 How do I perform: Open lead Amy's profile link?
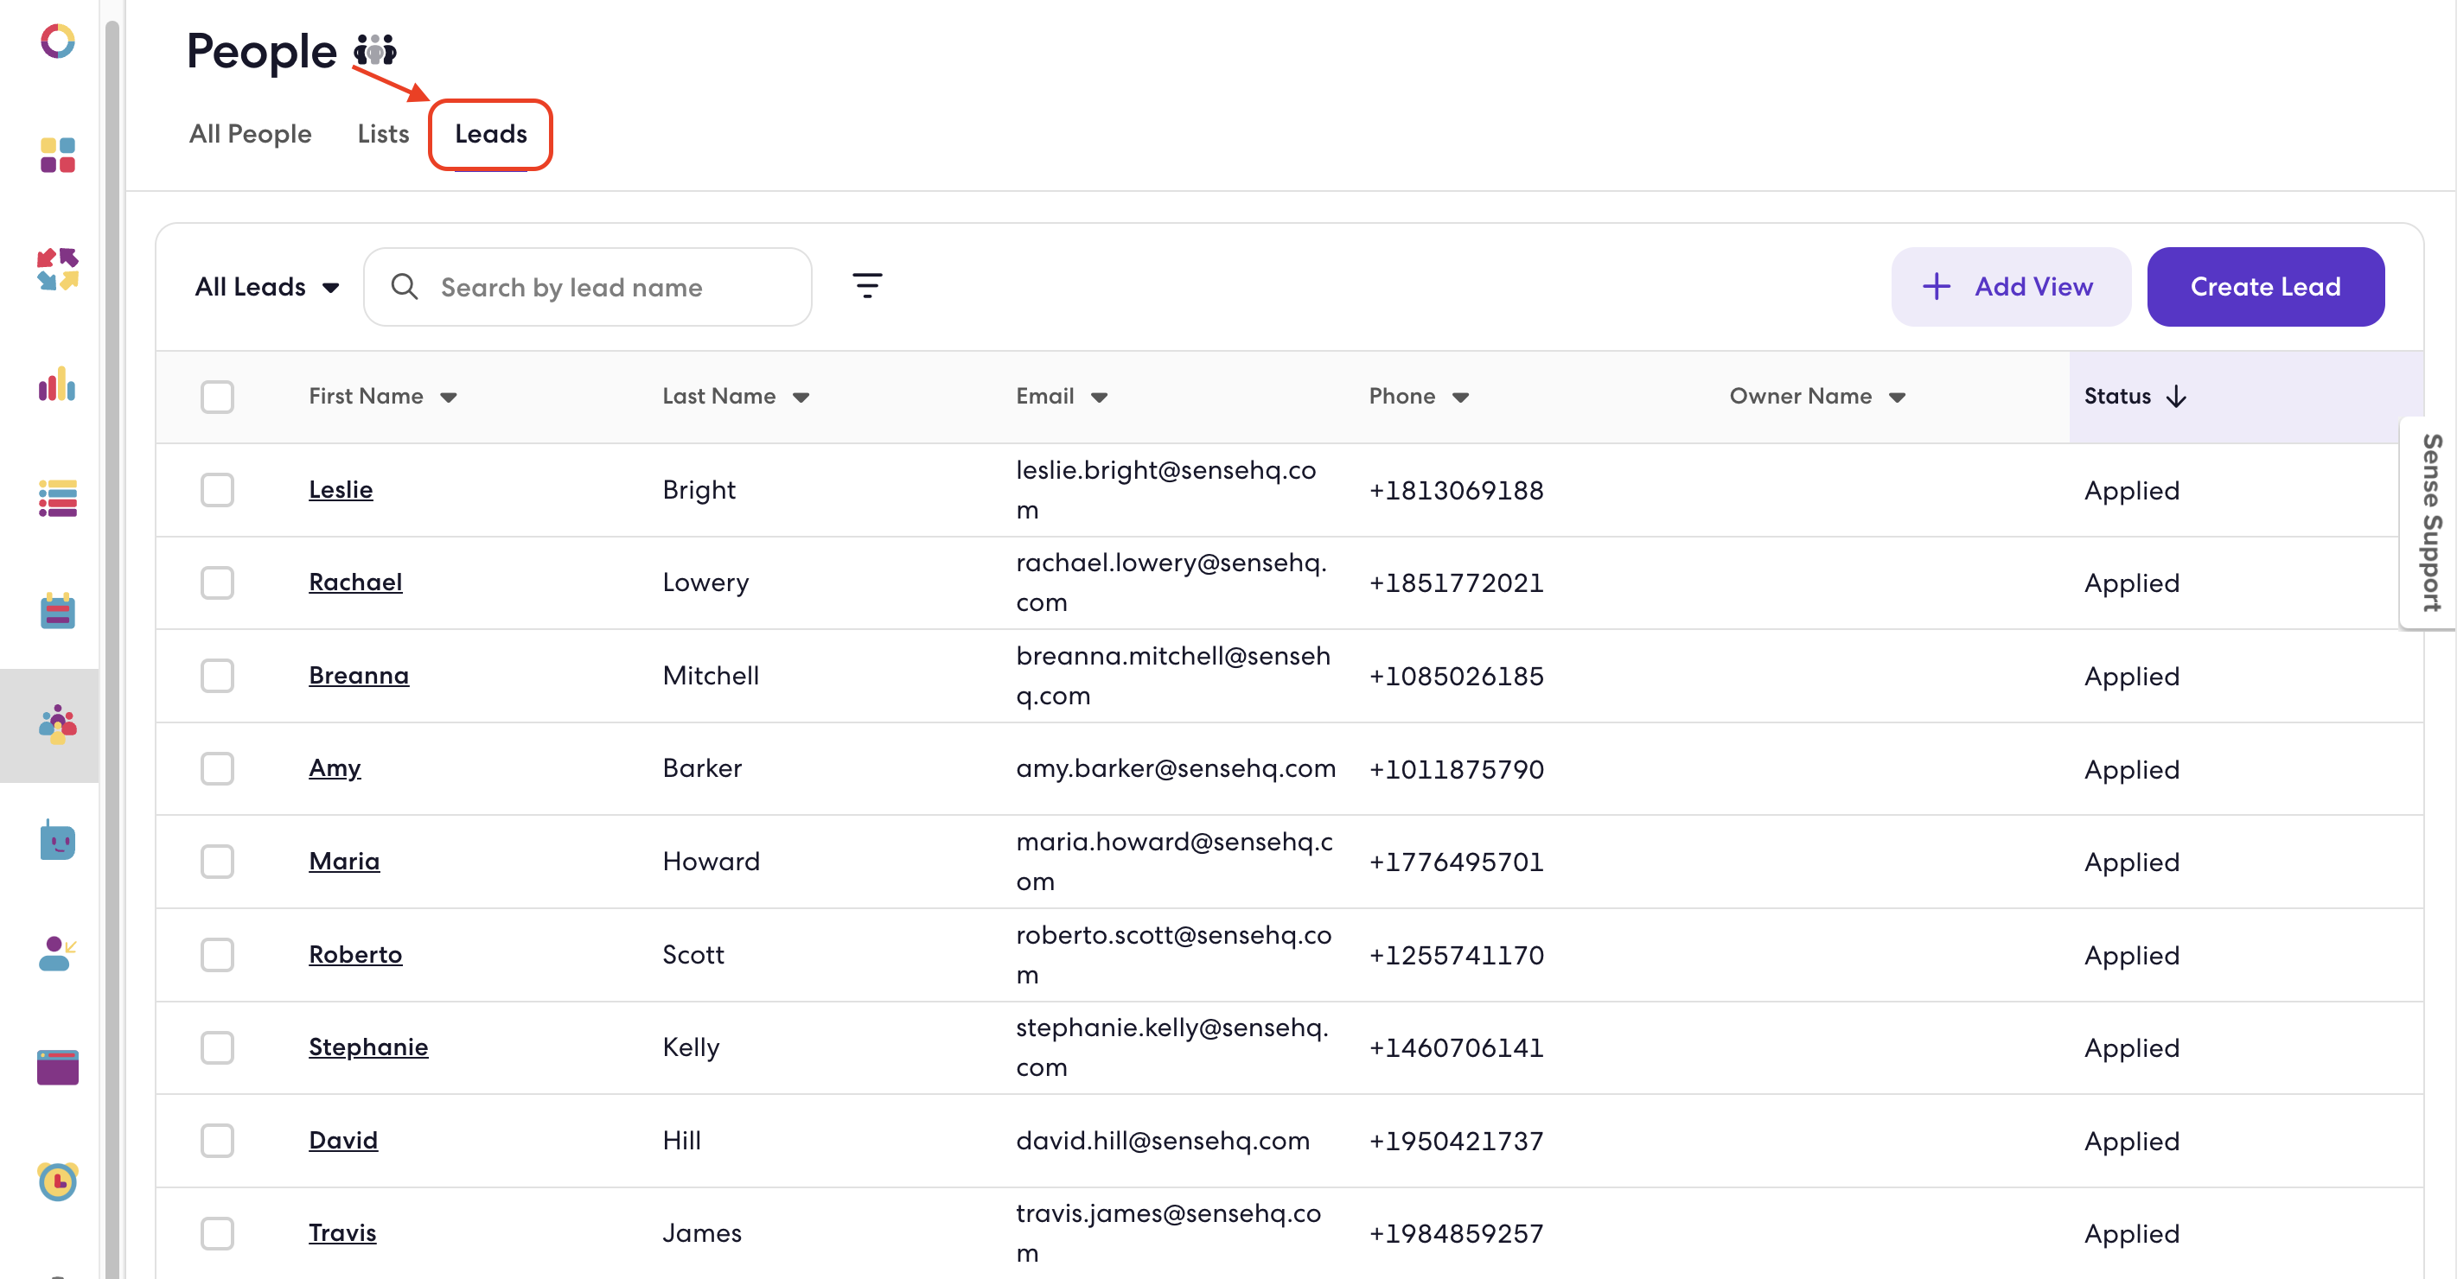pos(335,769)
